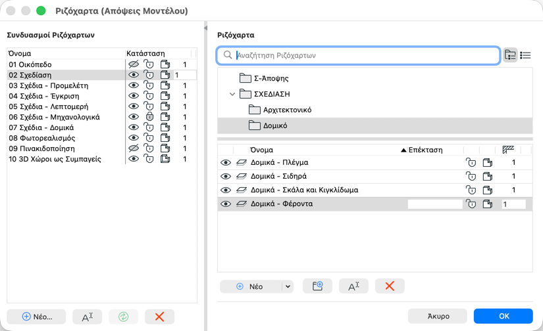Click solid model icon for Δομικά - Πλέγμα
This screenshot has width=543, height=331.
(488, 162)
